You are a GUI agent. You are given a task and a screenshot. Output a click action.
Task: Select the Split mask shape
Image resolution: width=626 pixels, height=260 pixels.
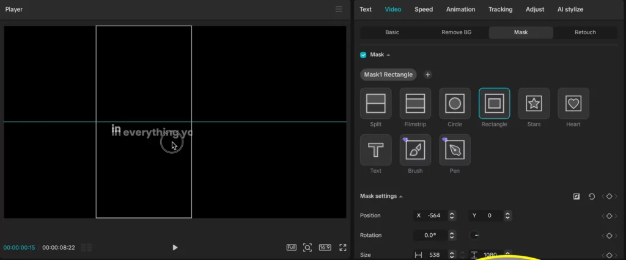pyautogui.click(x=376, y=103)
